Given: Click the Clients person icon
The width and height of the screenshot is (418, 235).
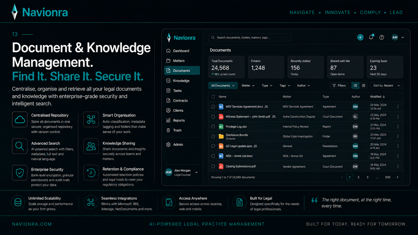Looking at the screenshot, I should pos(168,110).
